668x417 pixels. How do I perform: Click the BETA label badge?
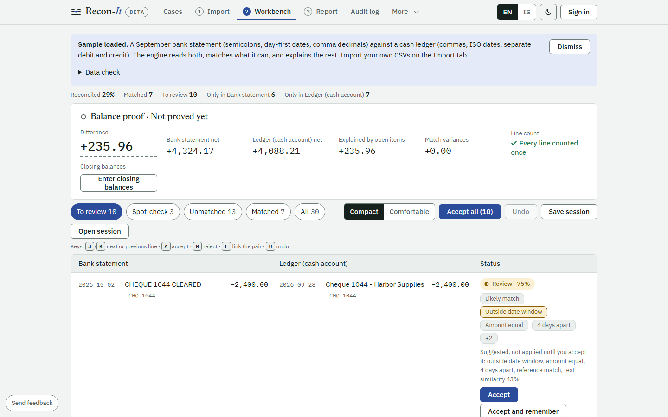(x=137, y=12)
